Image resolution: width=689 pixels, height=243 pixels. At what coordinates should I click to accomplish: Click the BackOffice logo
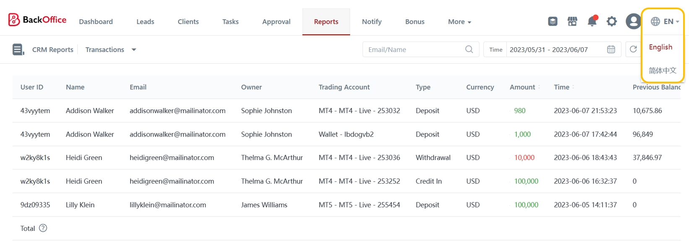[37, 20]
